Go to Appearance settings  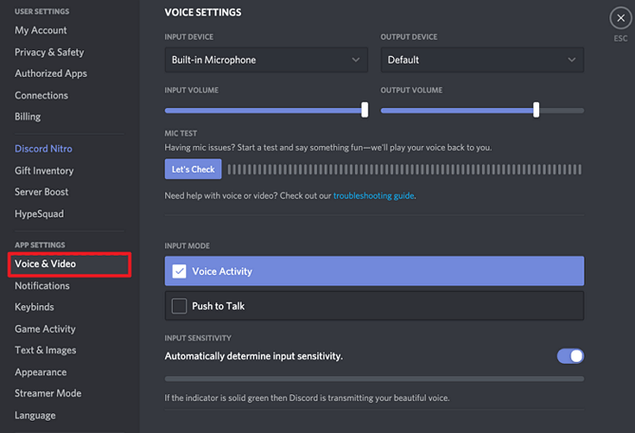coord(41,372)
